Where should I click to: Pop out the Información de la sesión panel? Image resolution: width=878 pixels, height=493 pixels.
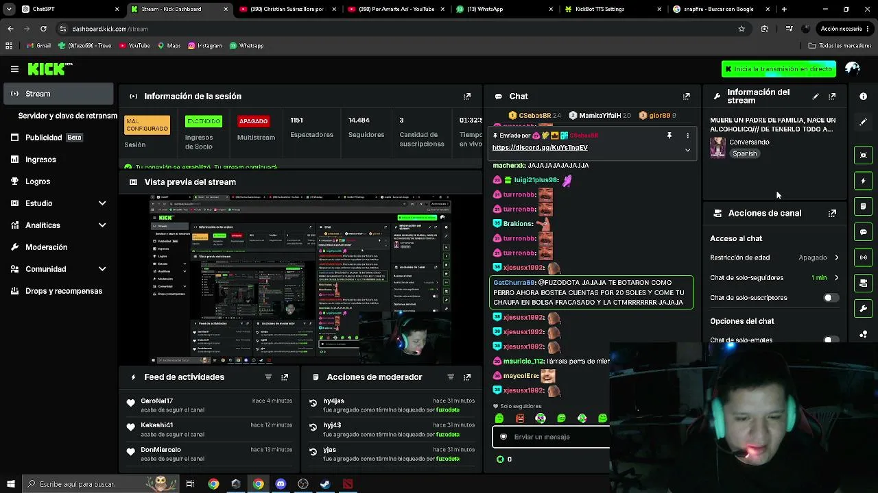[x=467, y=97]
